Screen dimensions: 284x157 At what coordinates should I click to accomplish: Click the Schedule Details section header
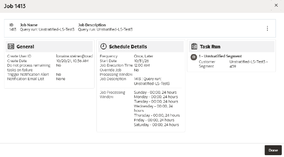[141, 47]
